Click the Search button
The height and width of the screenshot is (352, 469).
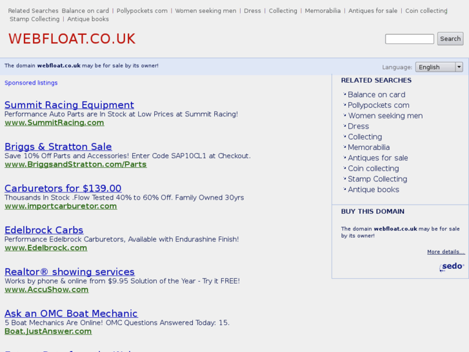tap(450, 39)
